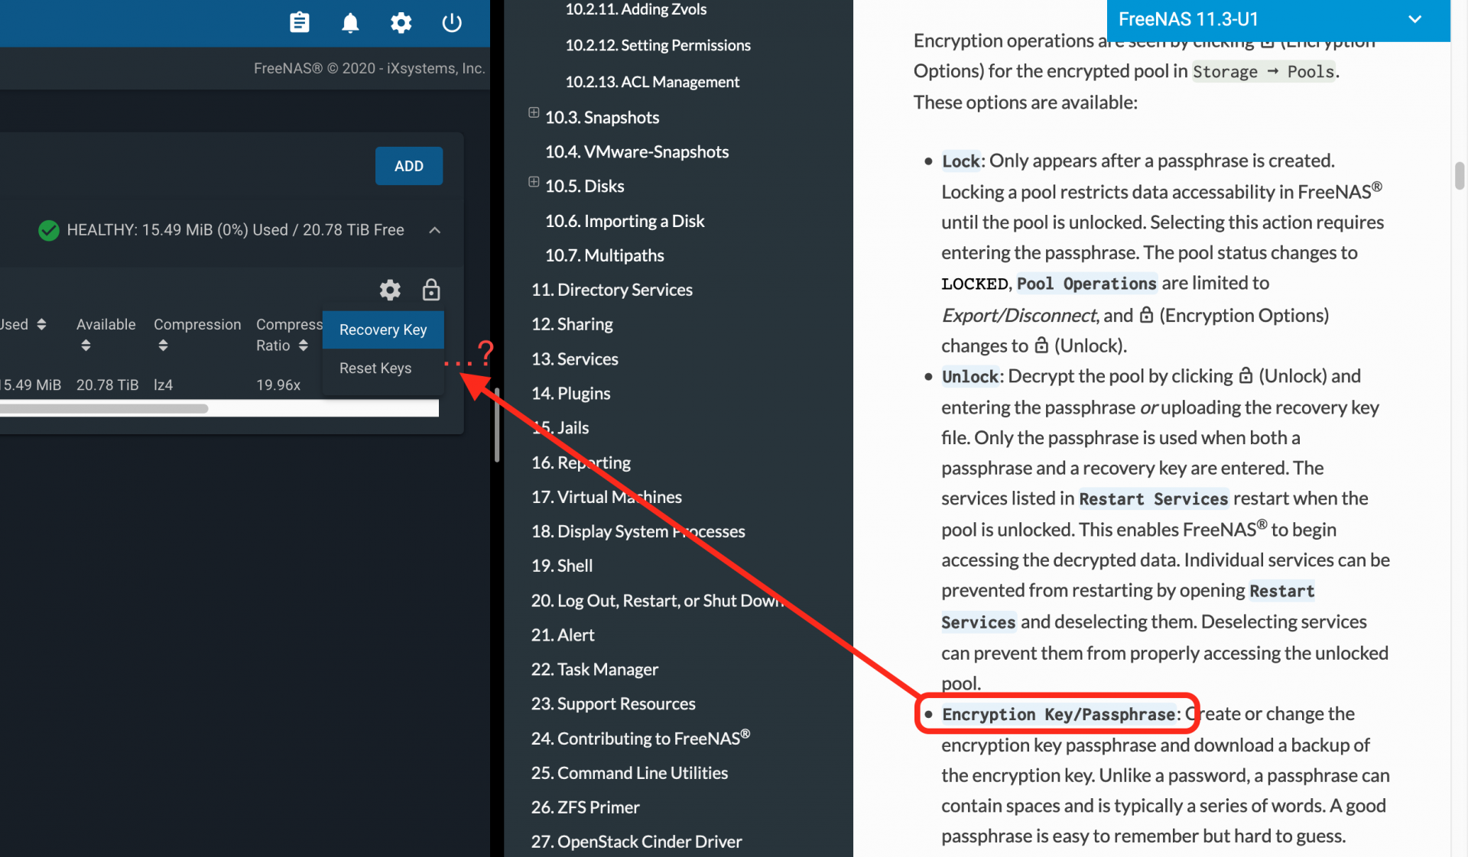Go to 25. Command Line Utilities chapter
The image size is (1468, 857).
[629, 773]
